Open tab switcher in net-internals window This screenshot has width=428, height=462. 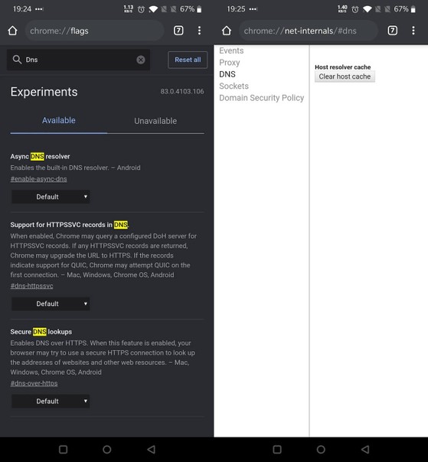tap(392, 31)
